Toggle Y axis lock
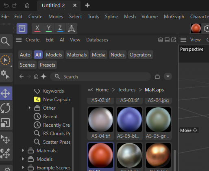The width and height of the screenshot is (209, 171). 49,28
